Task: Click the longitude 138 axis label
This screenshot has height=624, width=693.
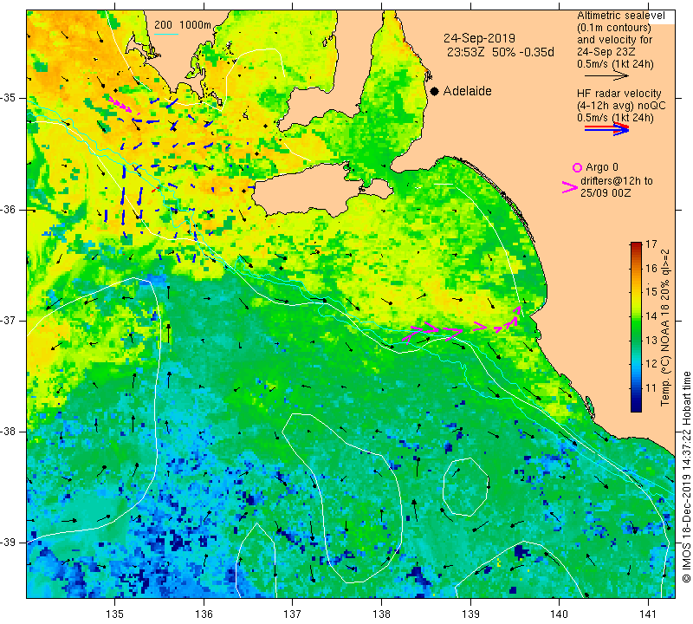Action: [381, 614]
